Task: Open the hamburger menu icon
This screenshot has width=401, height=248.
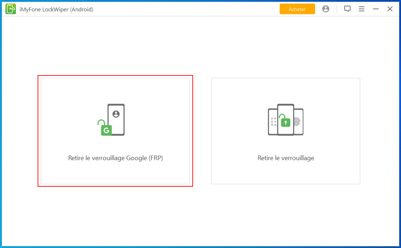Action: (x=361, y=9)
